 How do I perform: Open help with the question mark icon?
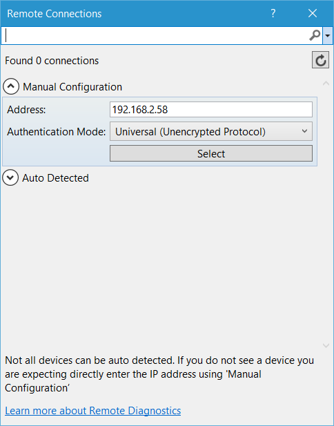pos(273,13)
